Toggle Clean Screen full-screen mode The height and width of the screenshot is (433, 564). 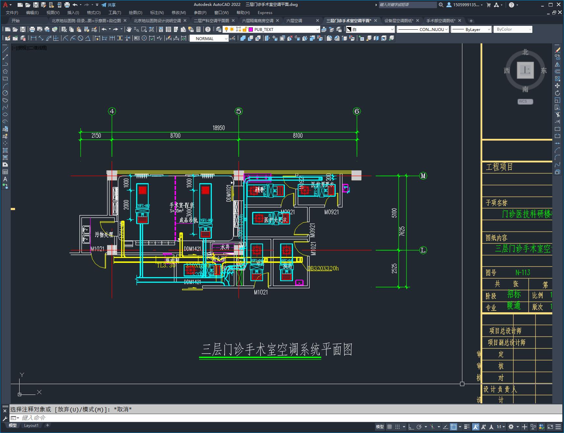(x=550, y=426)
